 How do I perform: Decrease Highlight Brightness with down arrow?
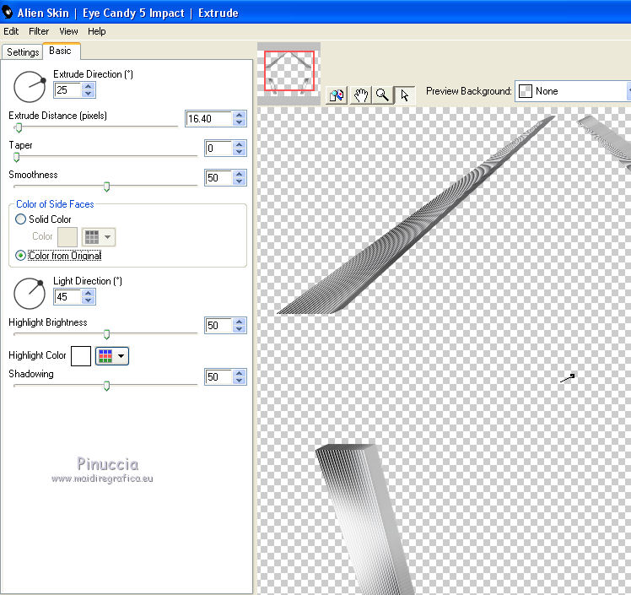[x=240, y=329]
